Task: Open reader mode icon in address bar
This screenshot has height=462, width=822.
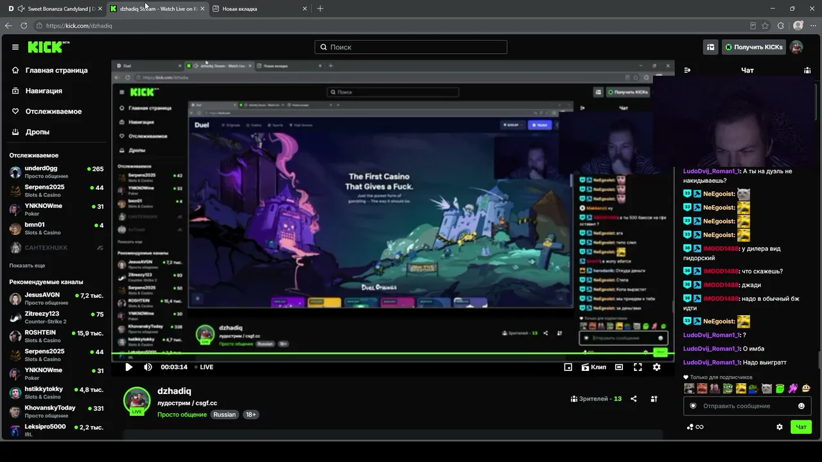Action: (753, 26)
